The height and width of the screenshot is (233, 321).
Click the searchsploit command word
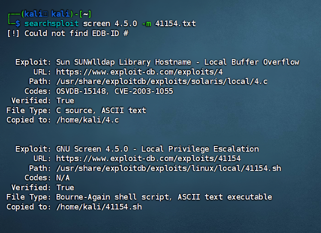pos(51,24)
